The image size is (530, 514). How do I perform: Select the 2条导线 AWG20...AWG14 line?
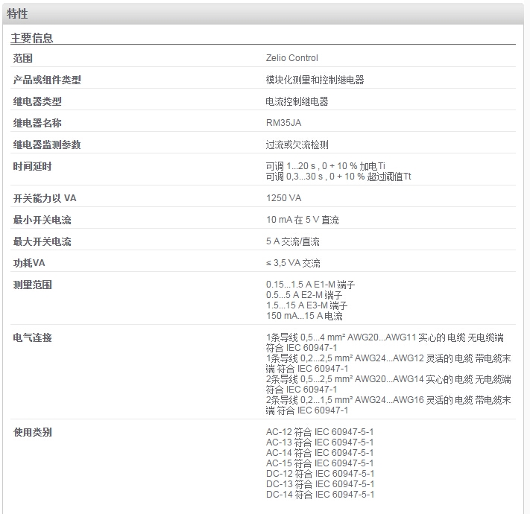(388, 384)
